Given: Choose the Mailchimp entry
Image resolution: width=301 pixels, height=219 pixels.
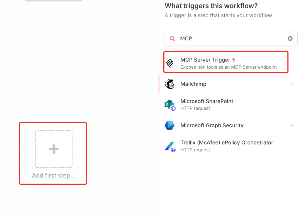Looking at the screenshot, I should 229,84.
